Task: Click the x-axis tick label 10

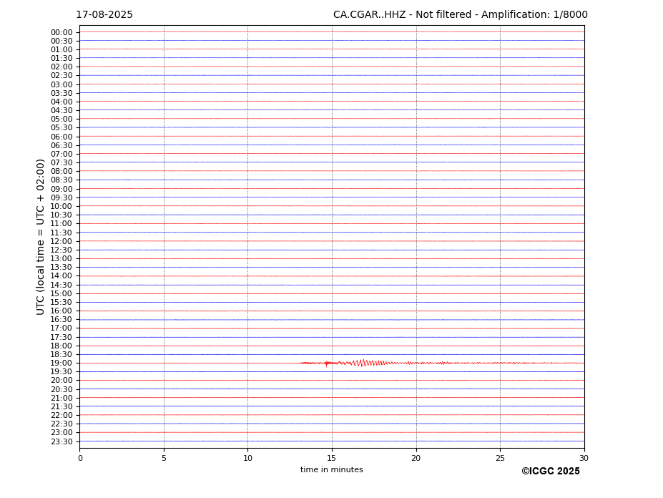Action: (x=247, y=458)
